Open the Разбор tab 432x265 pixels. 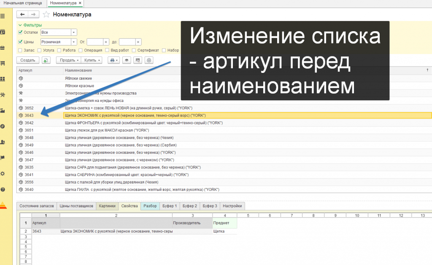[x=150, y=206]
